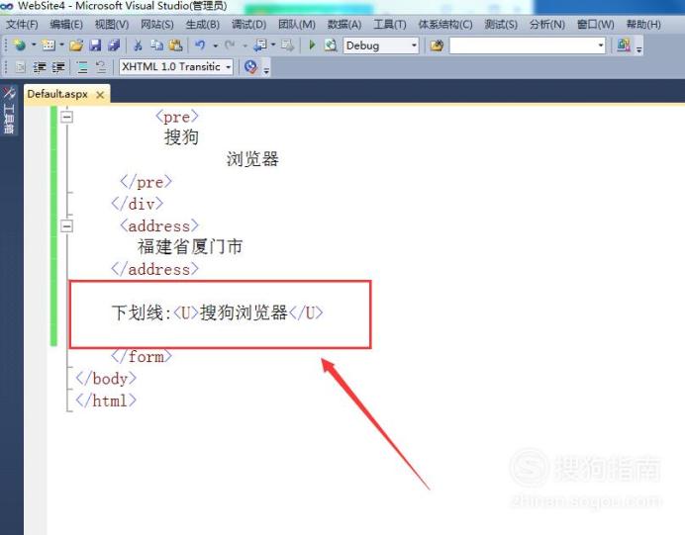
Task: Open the 帮助(H) menu
Action: [x=643, y=24]
